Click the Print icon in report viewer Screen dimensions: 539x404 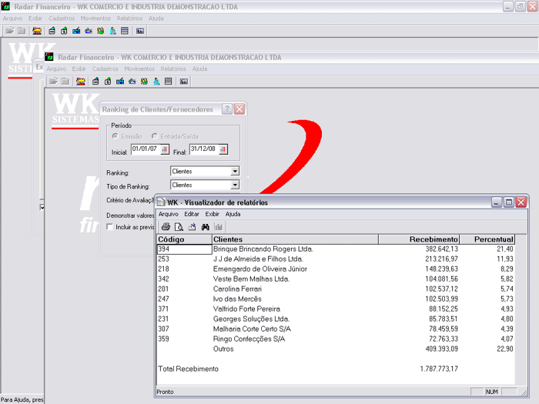166,227
